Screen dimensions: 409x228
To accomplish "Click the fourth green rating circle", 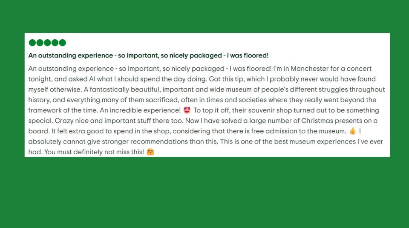I will [55, 43].
